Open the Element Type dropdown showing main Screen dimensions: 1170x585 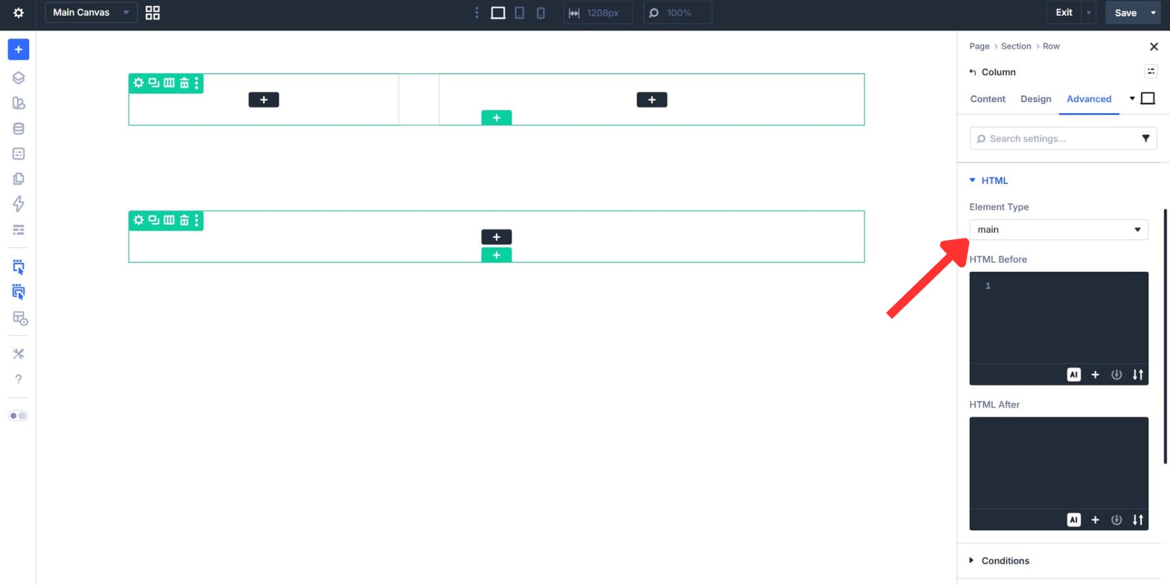click(1058, 229)
